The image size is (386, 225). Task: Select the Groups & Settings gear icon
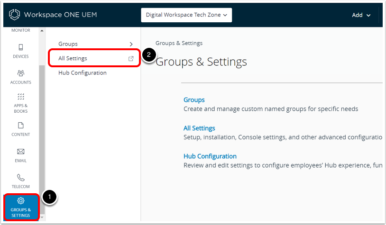tap(21, 201)
